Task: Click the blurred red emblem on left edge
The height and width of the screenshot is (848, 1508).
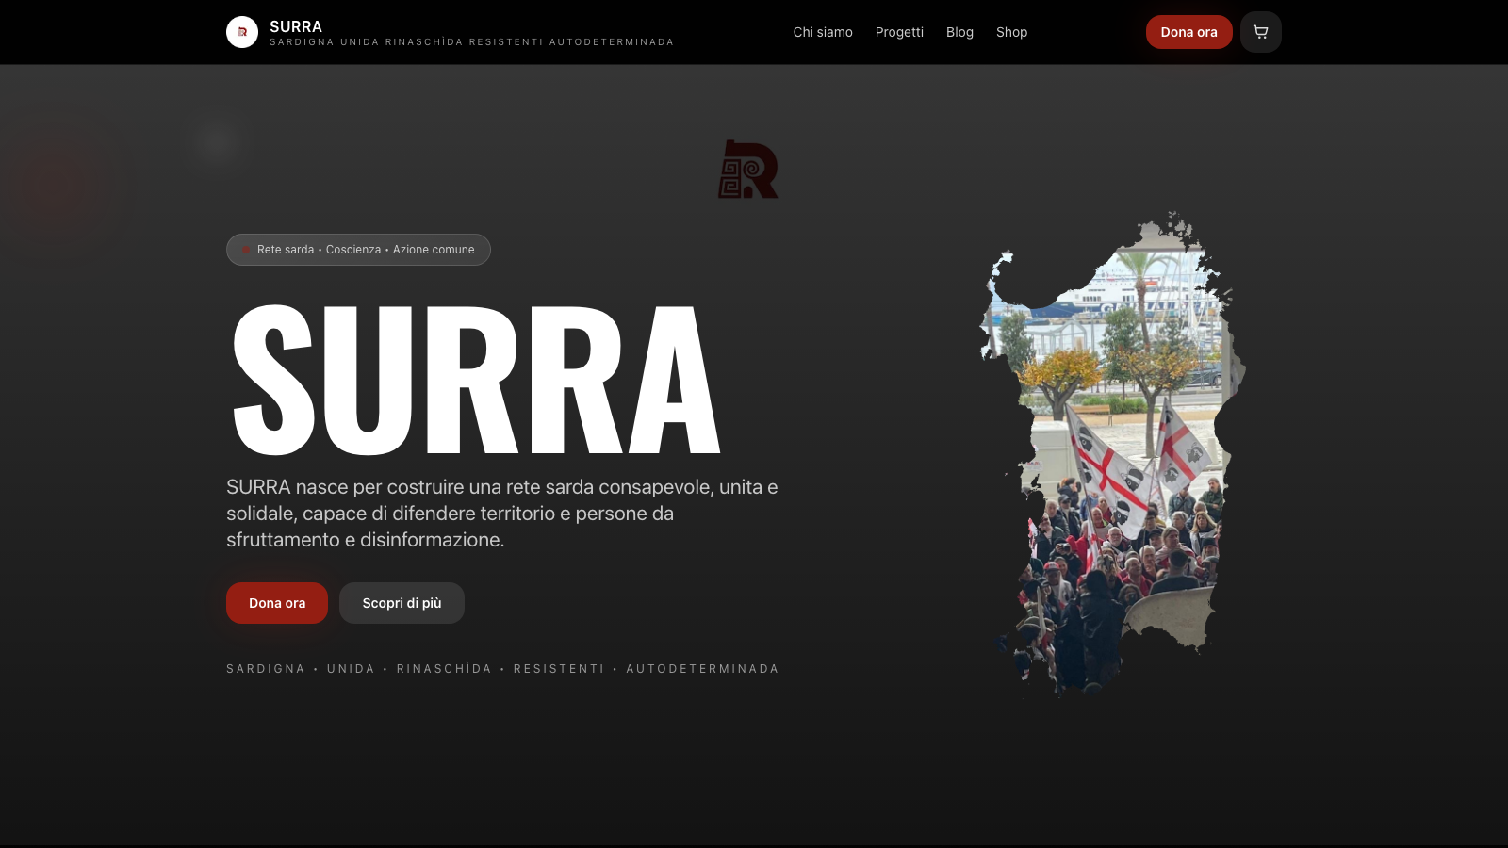Action: pos(57,184)
